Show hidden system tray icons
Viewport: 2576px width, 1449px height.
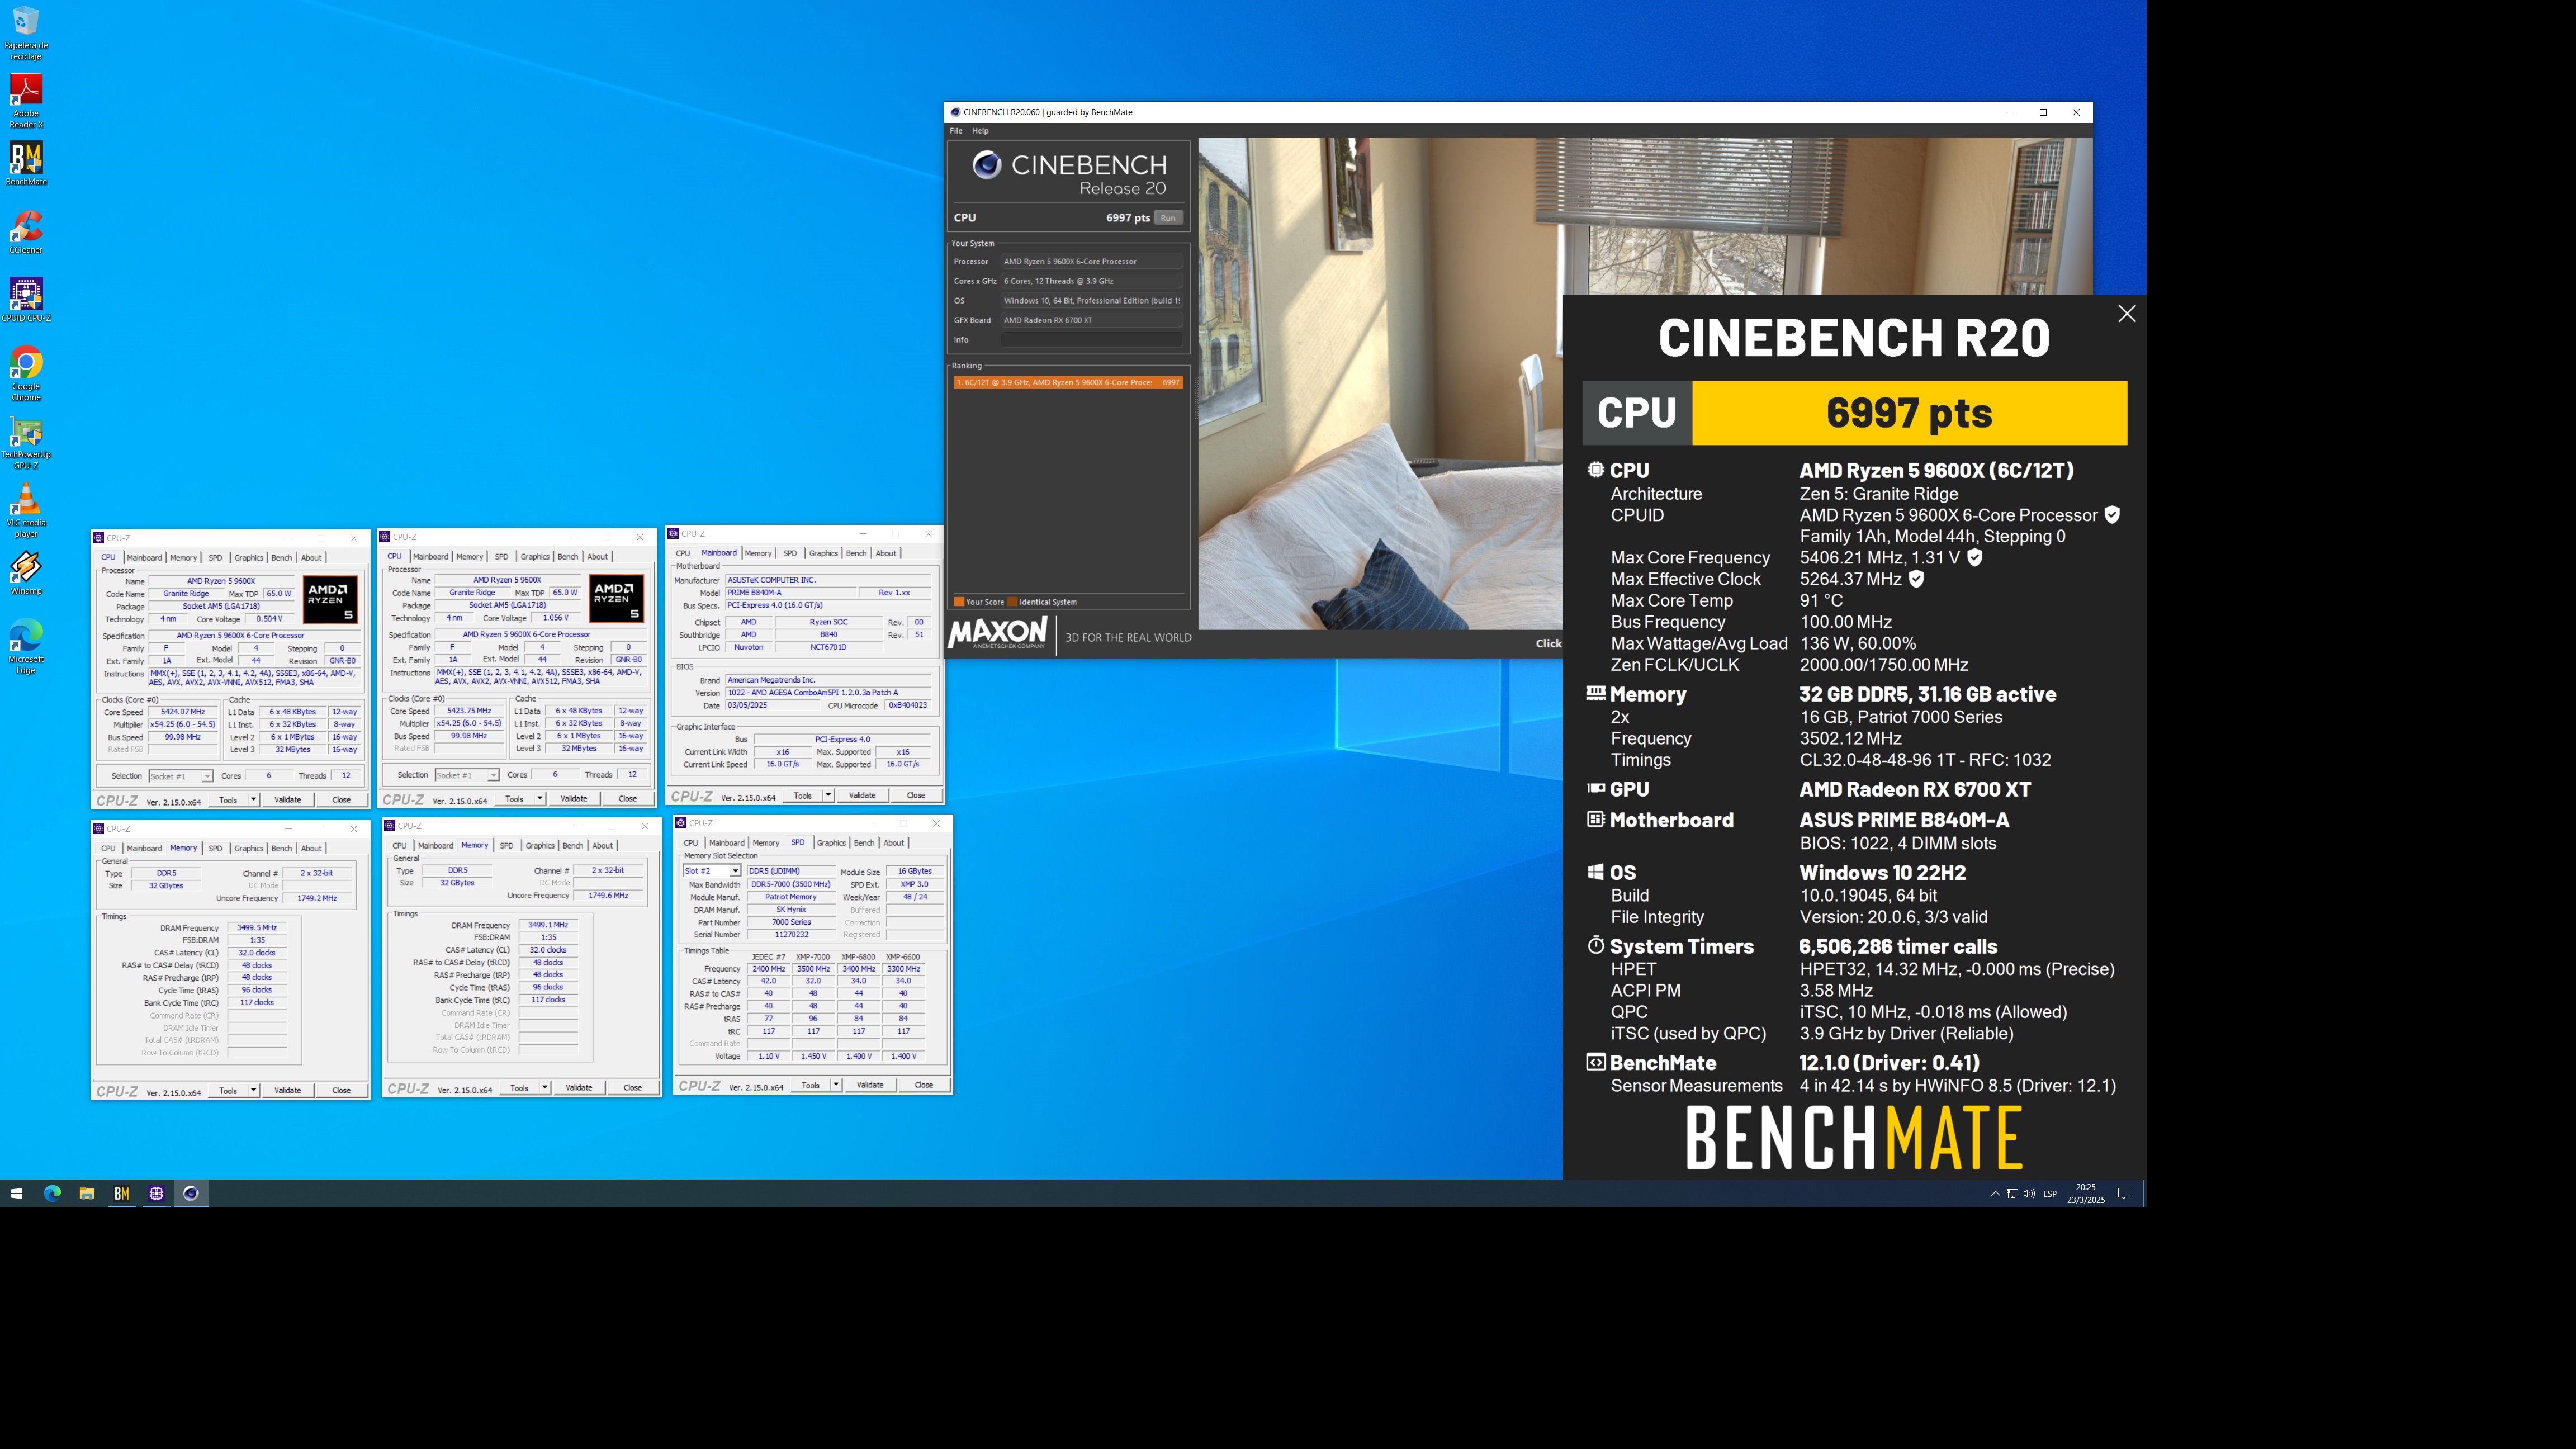click(x=1995, y=1193)
